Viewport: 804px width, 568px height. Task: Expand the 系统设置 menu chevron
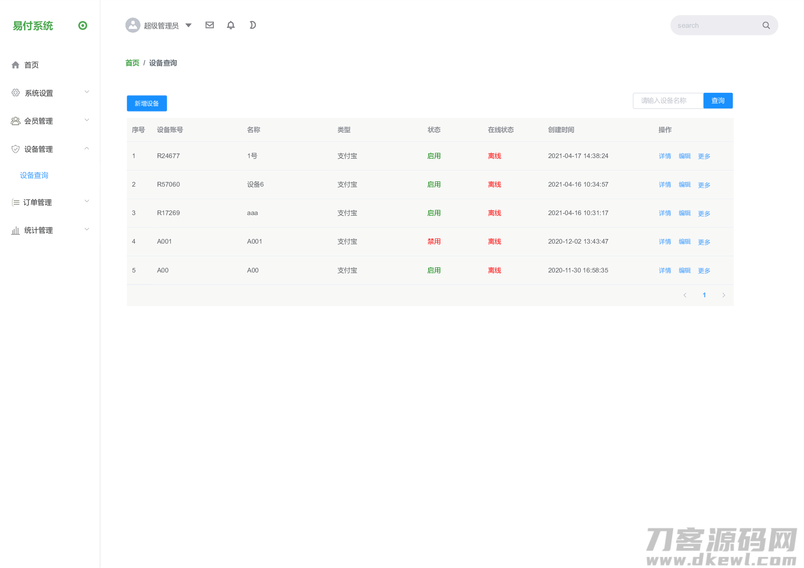[87, 92]
